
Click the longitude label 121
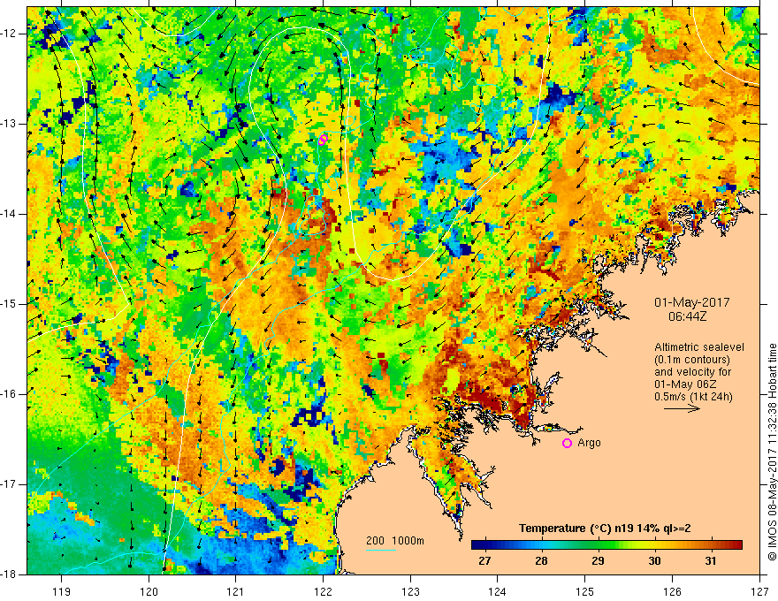pyautogui.click(x=236, y=591)
